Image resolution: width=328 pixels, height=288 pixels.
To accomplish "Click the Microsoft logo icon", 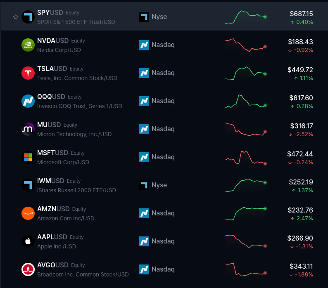I will tap(28, 157).
